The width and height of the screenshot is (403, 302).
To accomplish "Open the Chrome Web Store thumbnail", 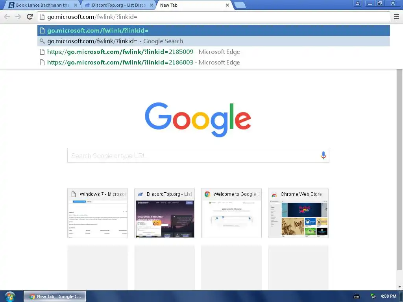I will click(x=298, y=213).
